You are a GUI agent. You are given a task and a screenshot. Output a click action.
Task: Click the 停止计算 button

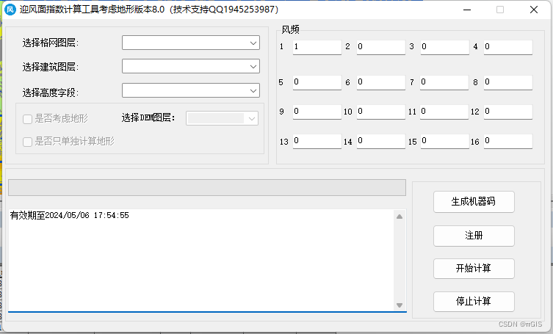click(x=474, y=302)
